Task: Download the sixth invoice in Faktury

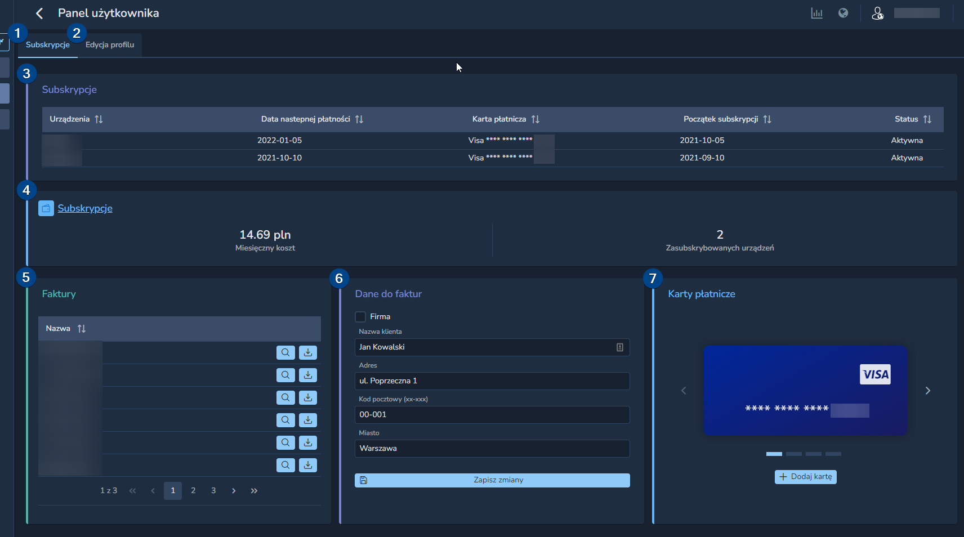Action: point(308,466)
